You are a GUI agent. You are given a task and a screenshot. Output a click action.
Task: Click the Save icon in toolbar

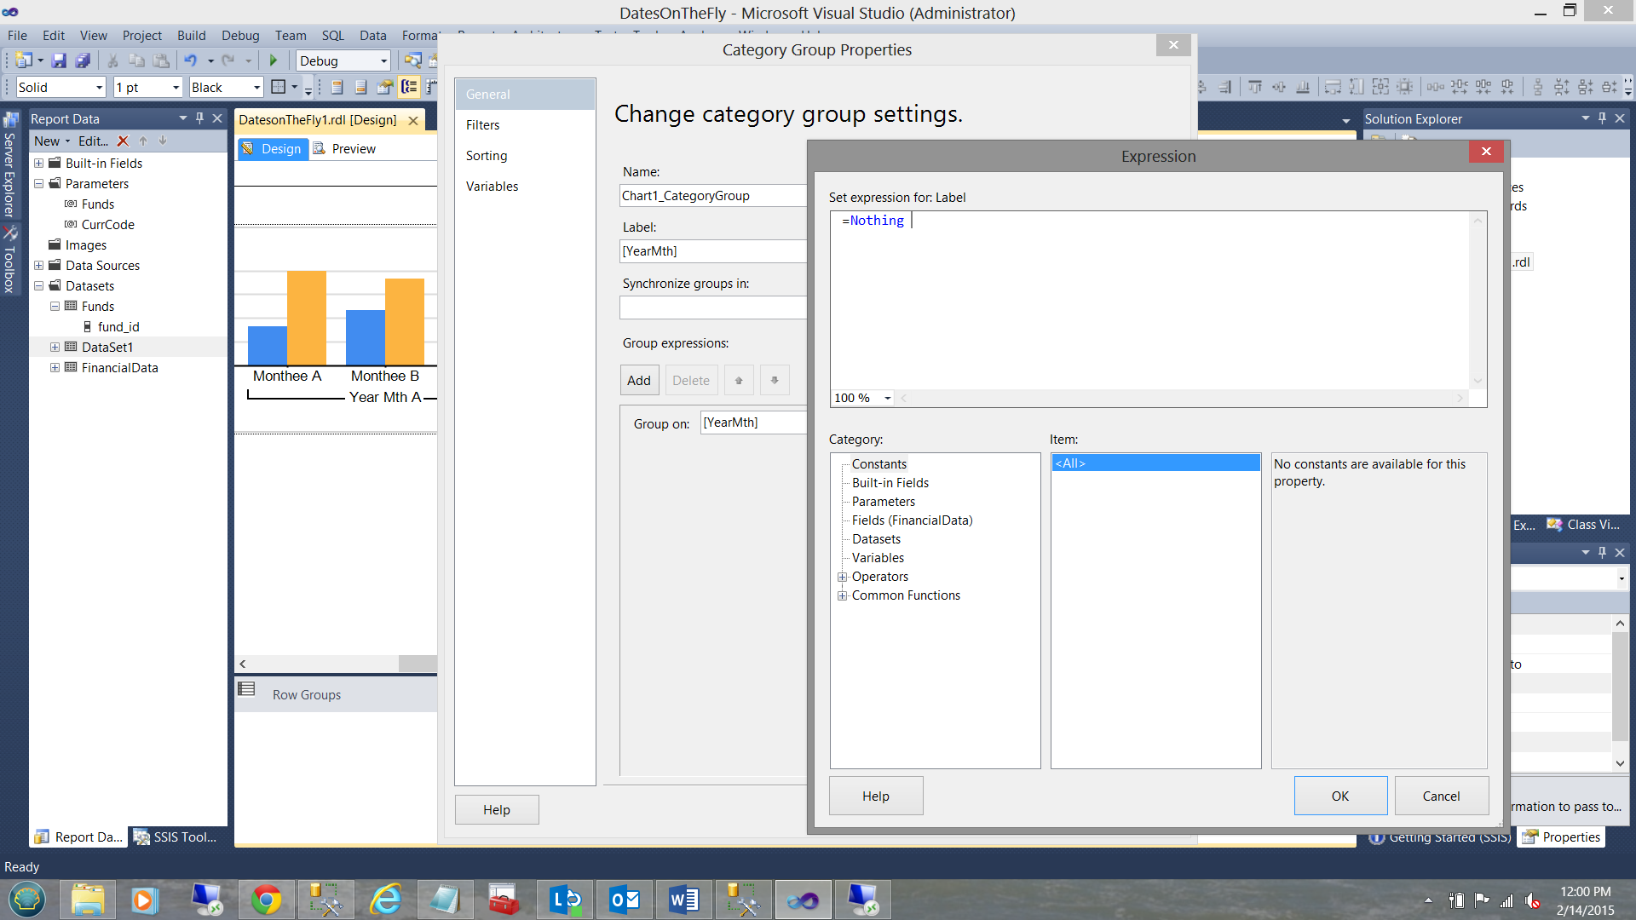pyautogui.click(x=59, y=60)
